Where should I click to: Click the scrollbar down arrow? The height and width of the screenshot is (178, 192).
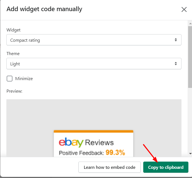(x=190, y=154)
